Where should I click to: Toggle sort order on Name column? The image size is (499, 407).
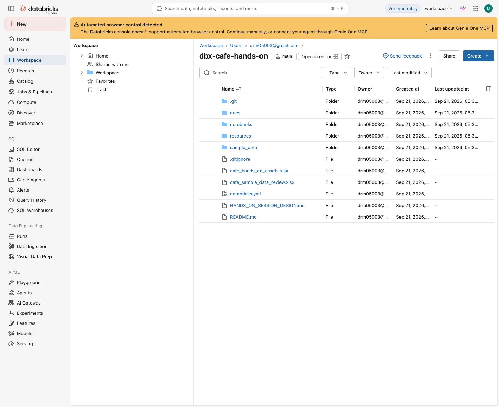(239, 89)
